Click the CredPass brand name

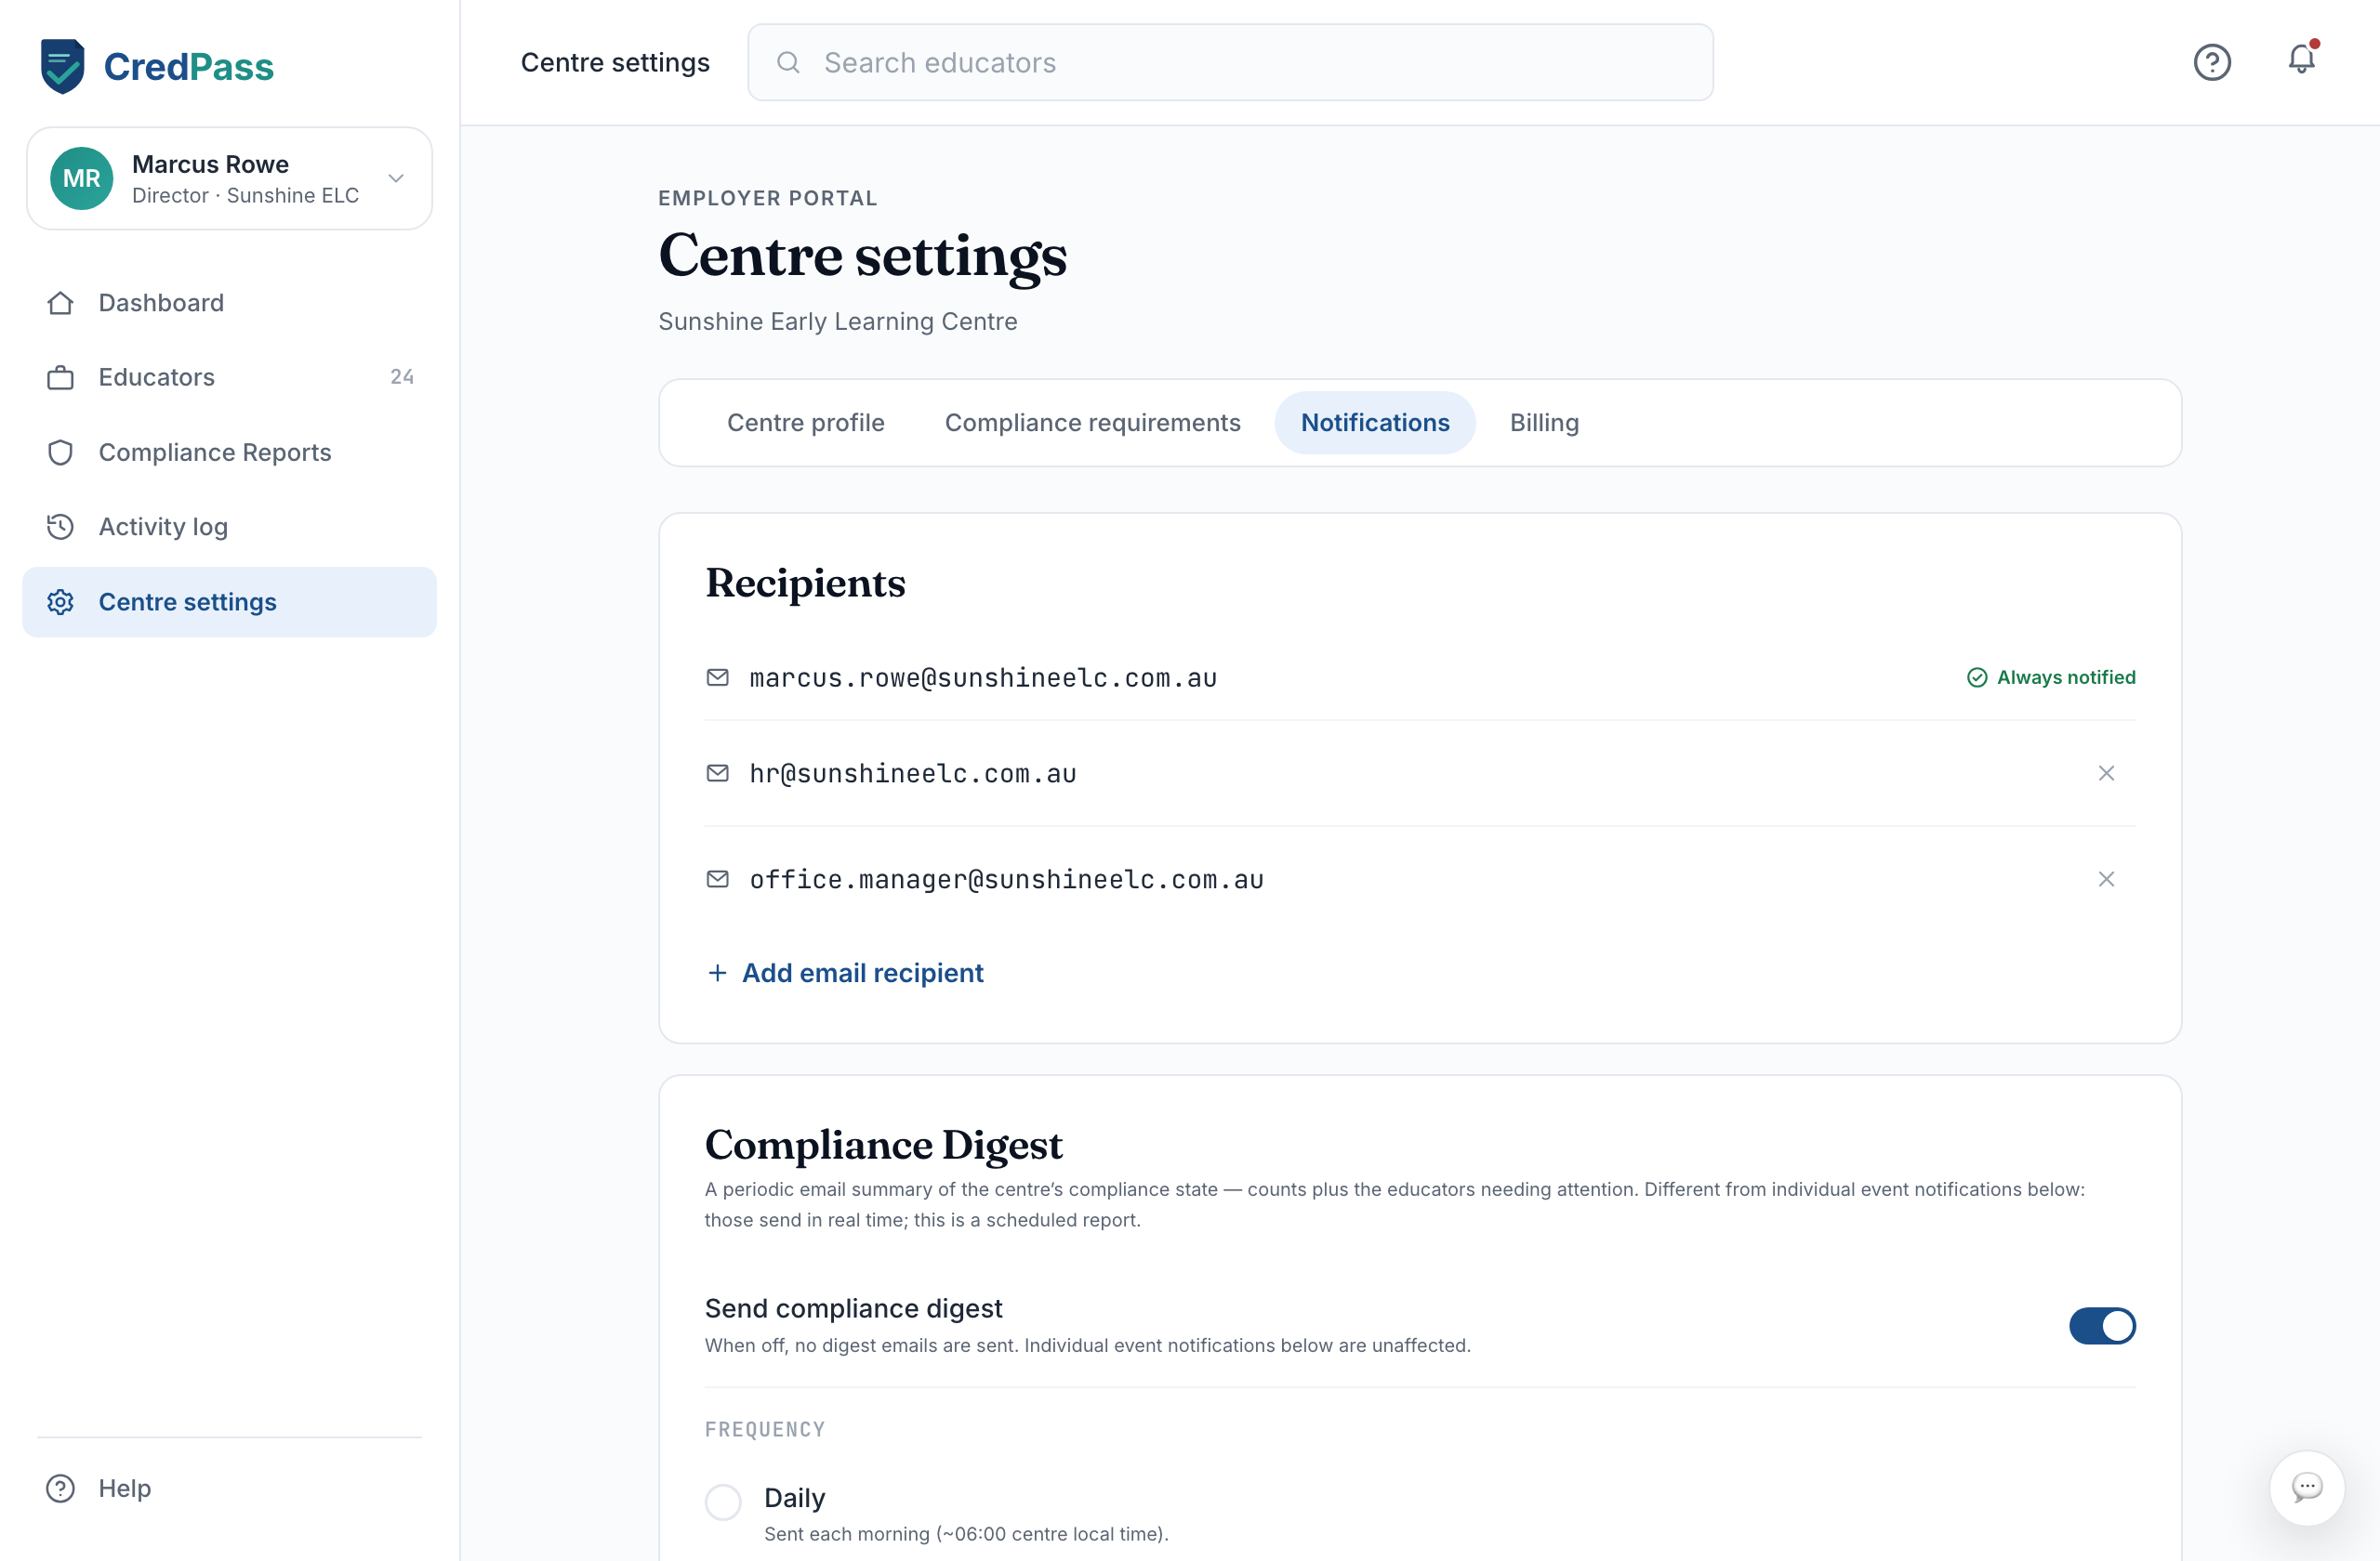coord(189,67)
